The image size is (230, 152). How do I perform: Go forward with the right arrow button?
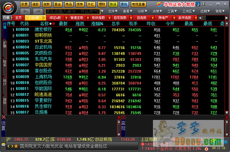click(x=38, y=11)
